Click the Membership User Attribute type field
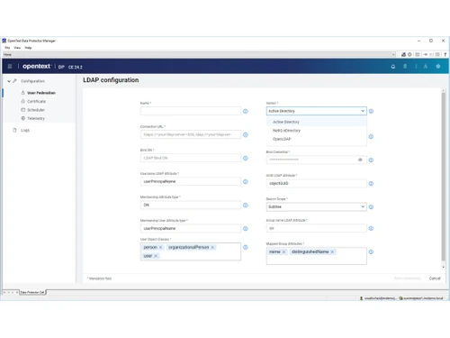This screenshot has width=450, height=338. 191,228
